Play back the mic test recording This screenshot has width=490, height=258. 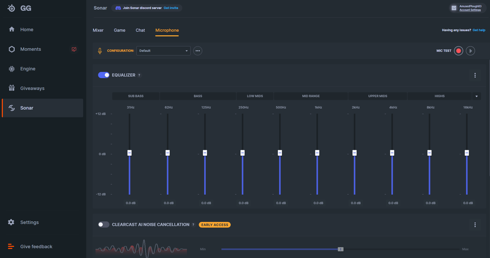[470, 51]
